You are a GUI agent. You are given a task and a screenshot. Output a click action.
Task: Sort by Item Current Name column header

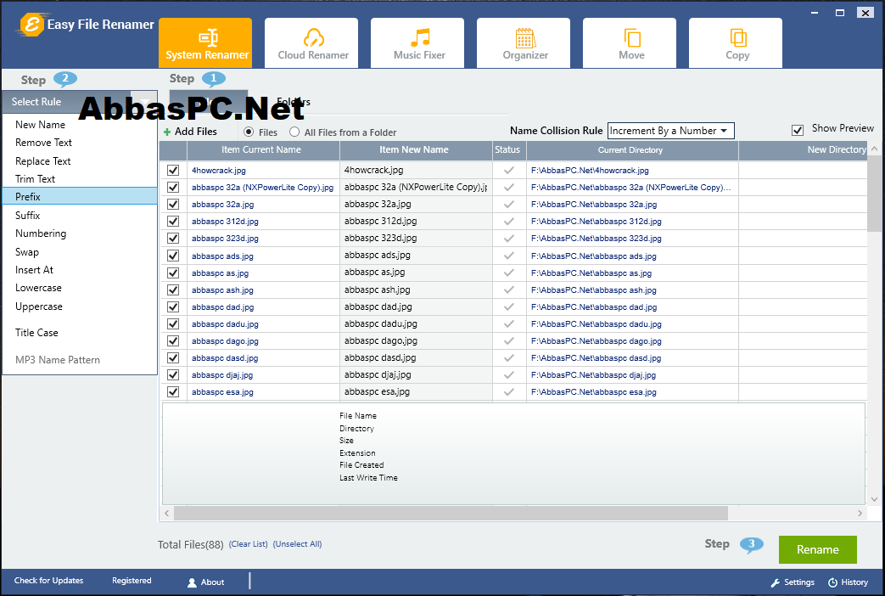[x=263, y=149]
